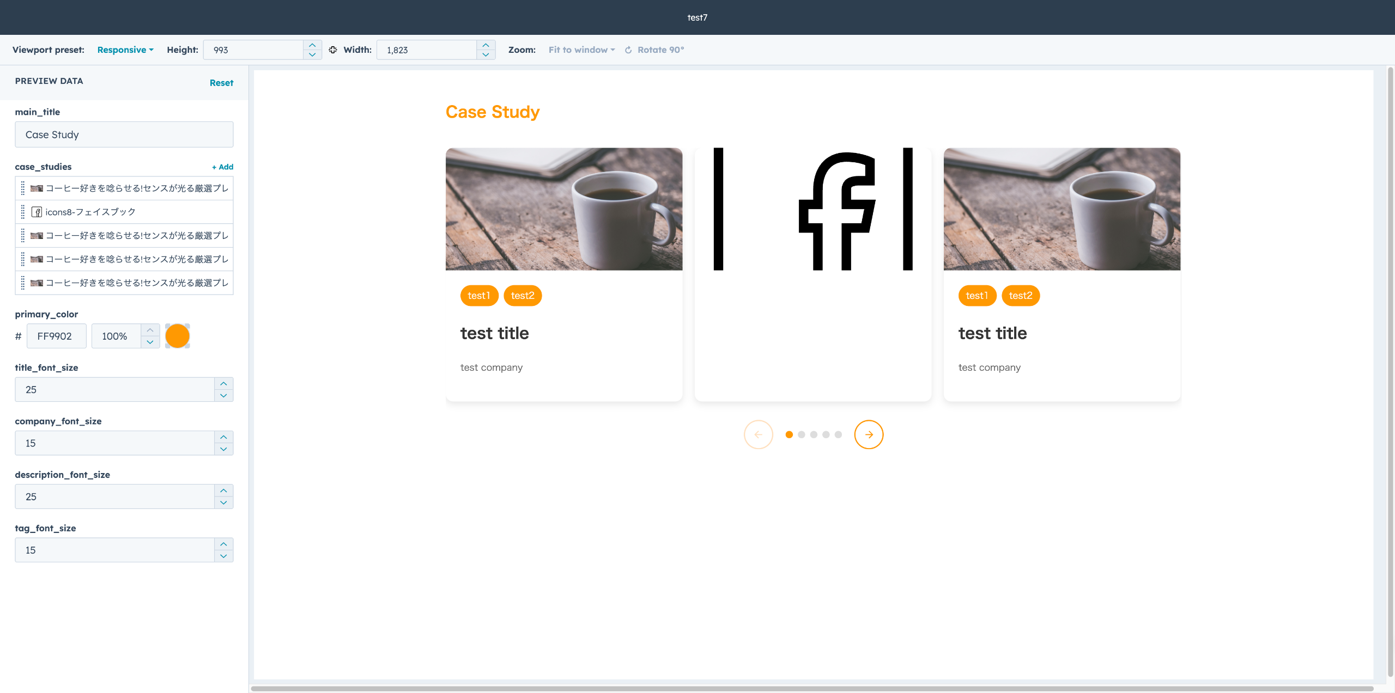Viewport: 1395px width, 693px height.
Task: Click the next slide arrow button
Action: (x=869, y=434)
